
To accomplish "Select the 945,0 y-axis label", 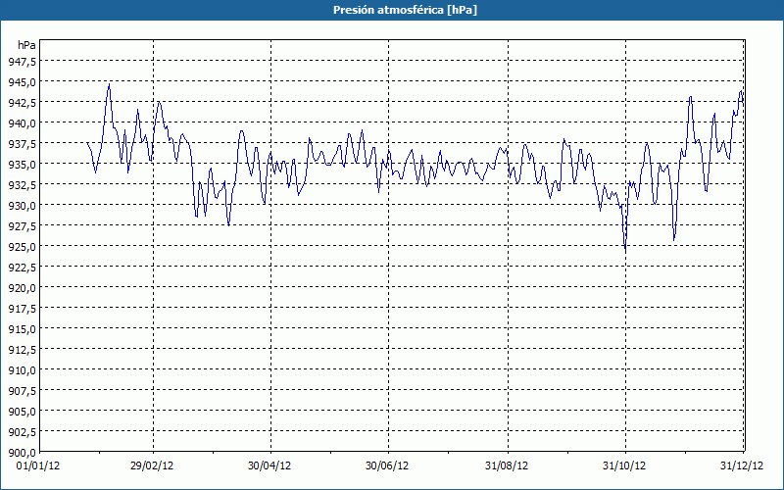I will pos(22,81).
